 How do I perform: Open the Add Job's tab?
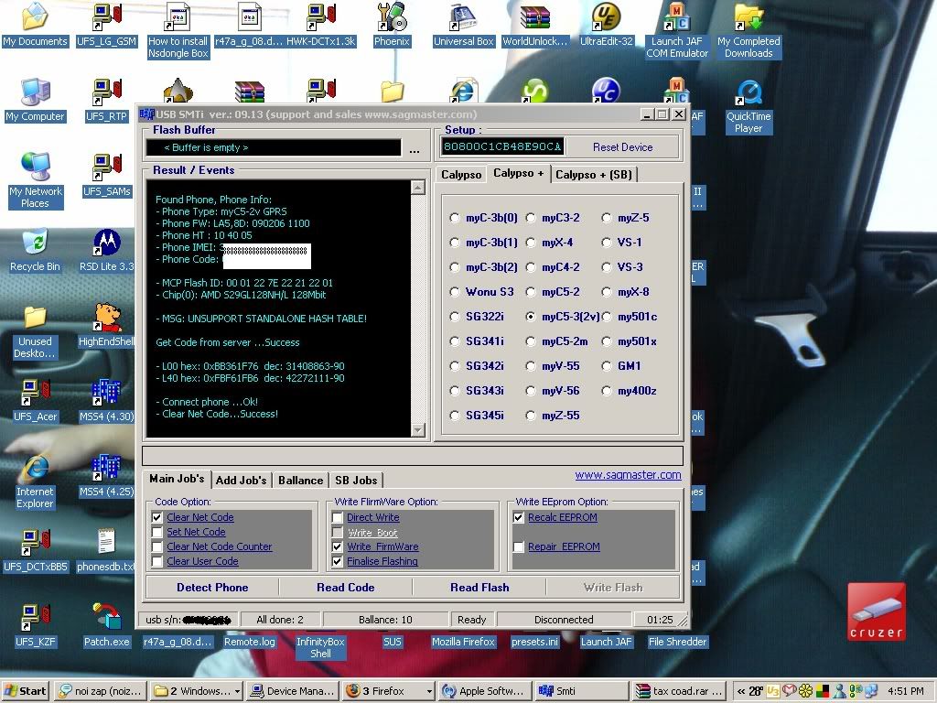(x=241, y=480)
